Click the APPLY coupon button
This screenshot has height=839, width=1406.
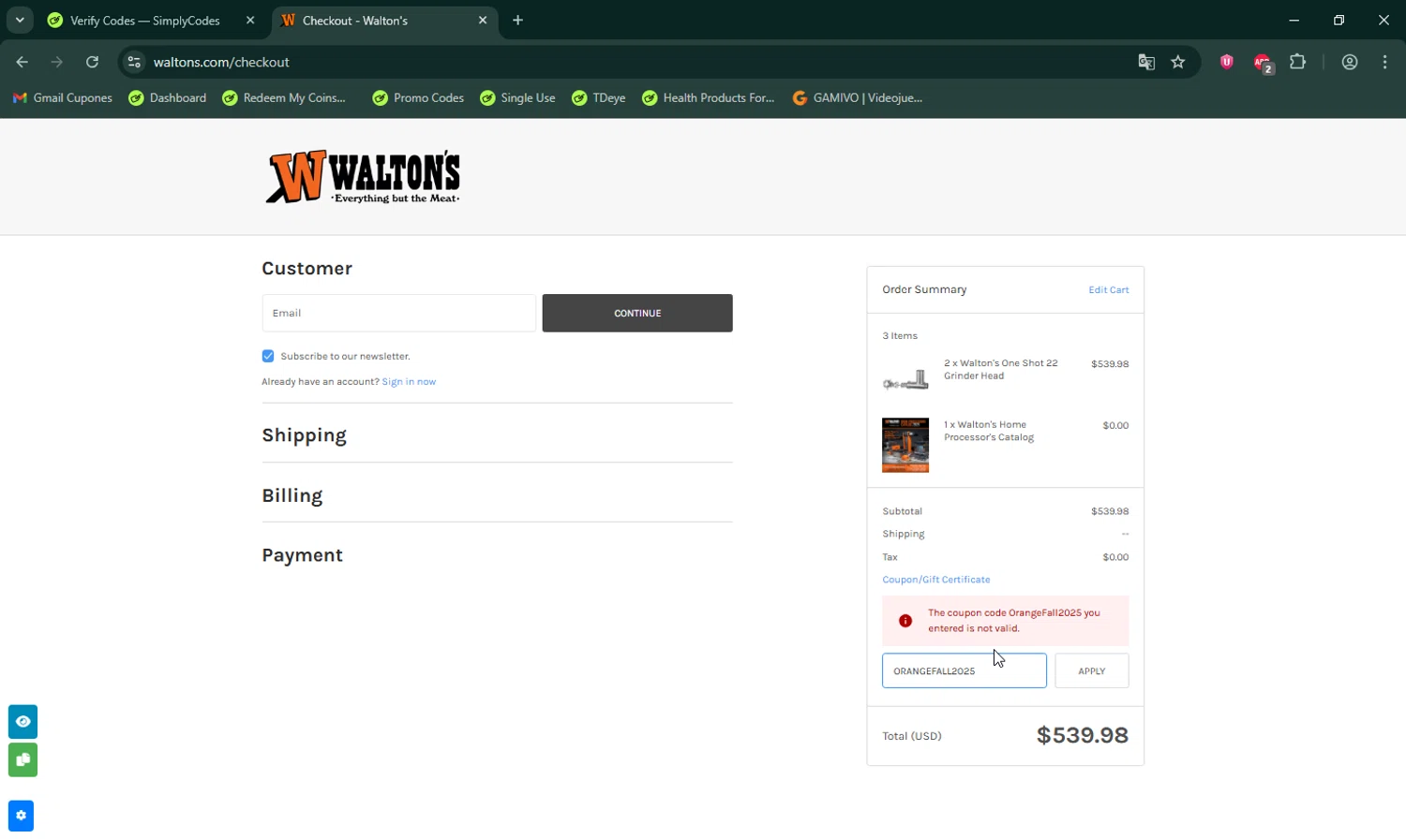tap(1091, 670)
